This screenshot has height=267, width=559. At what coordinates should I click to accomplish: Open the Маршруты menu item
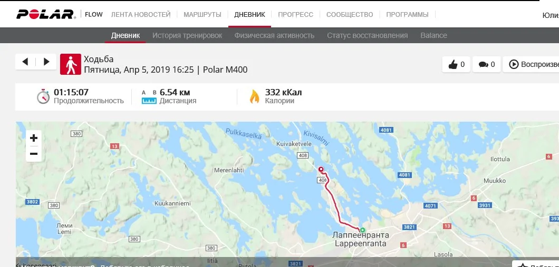[203, 15]
